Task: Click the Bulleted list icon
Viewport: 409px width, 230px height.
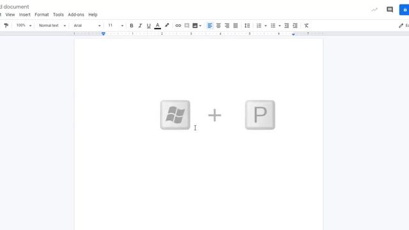Action: tap(273, 26)
